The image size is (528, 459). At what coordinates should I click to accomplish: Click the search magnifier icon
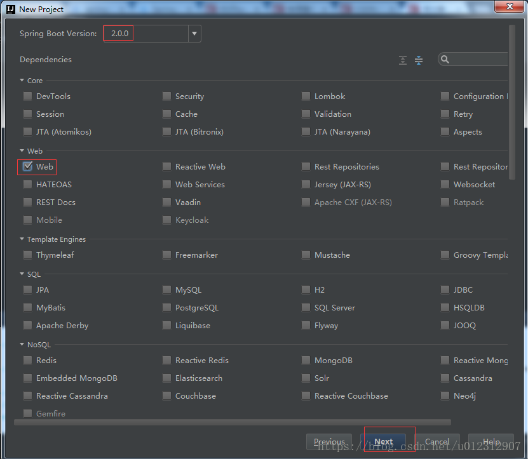(445, 60)
